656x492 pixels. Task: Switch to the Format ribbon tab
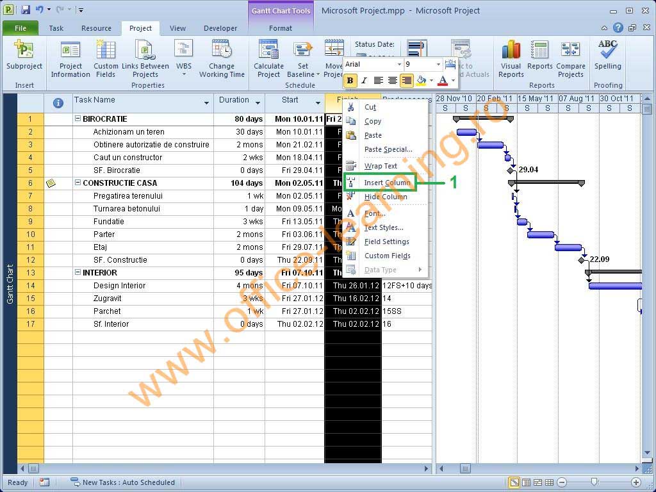pyautogui.click(x=281, y=28)
